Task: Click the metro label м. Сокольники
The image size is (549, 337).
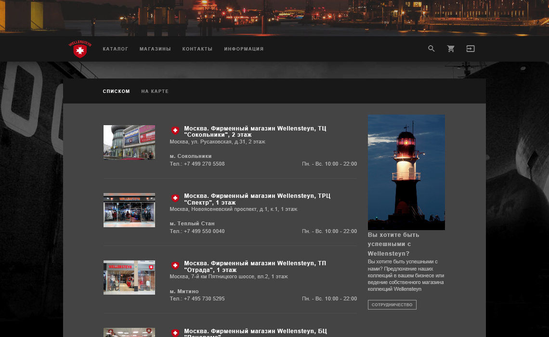Action: tap(191, 156)
